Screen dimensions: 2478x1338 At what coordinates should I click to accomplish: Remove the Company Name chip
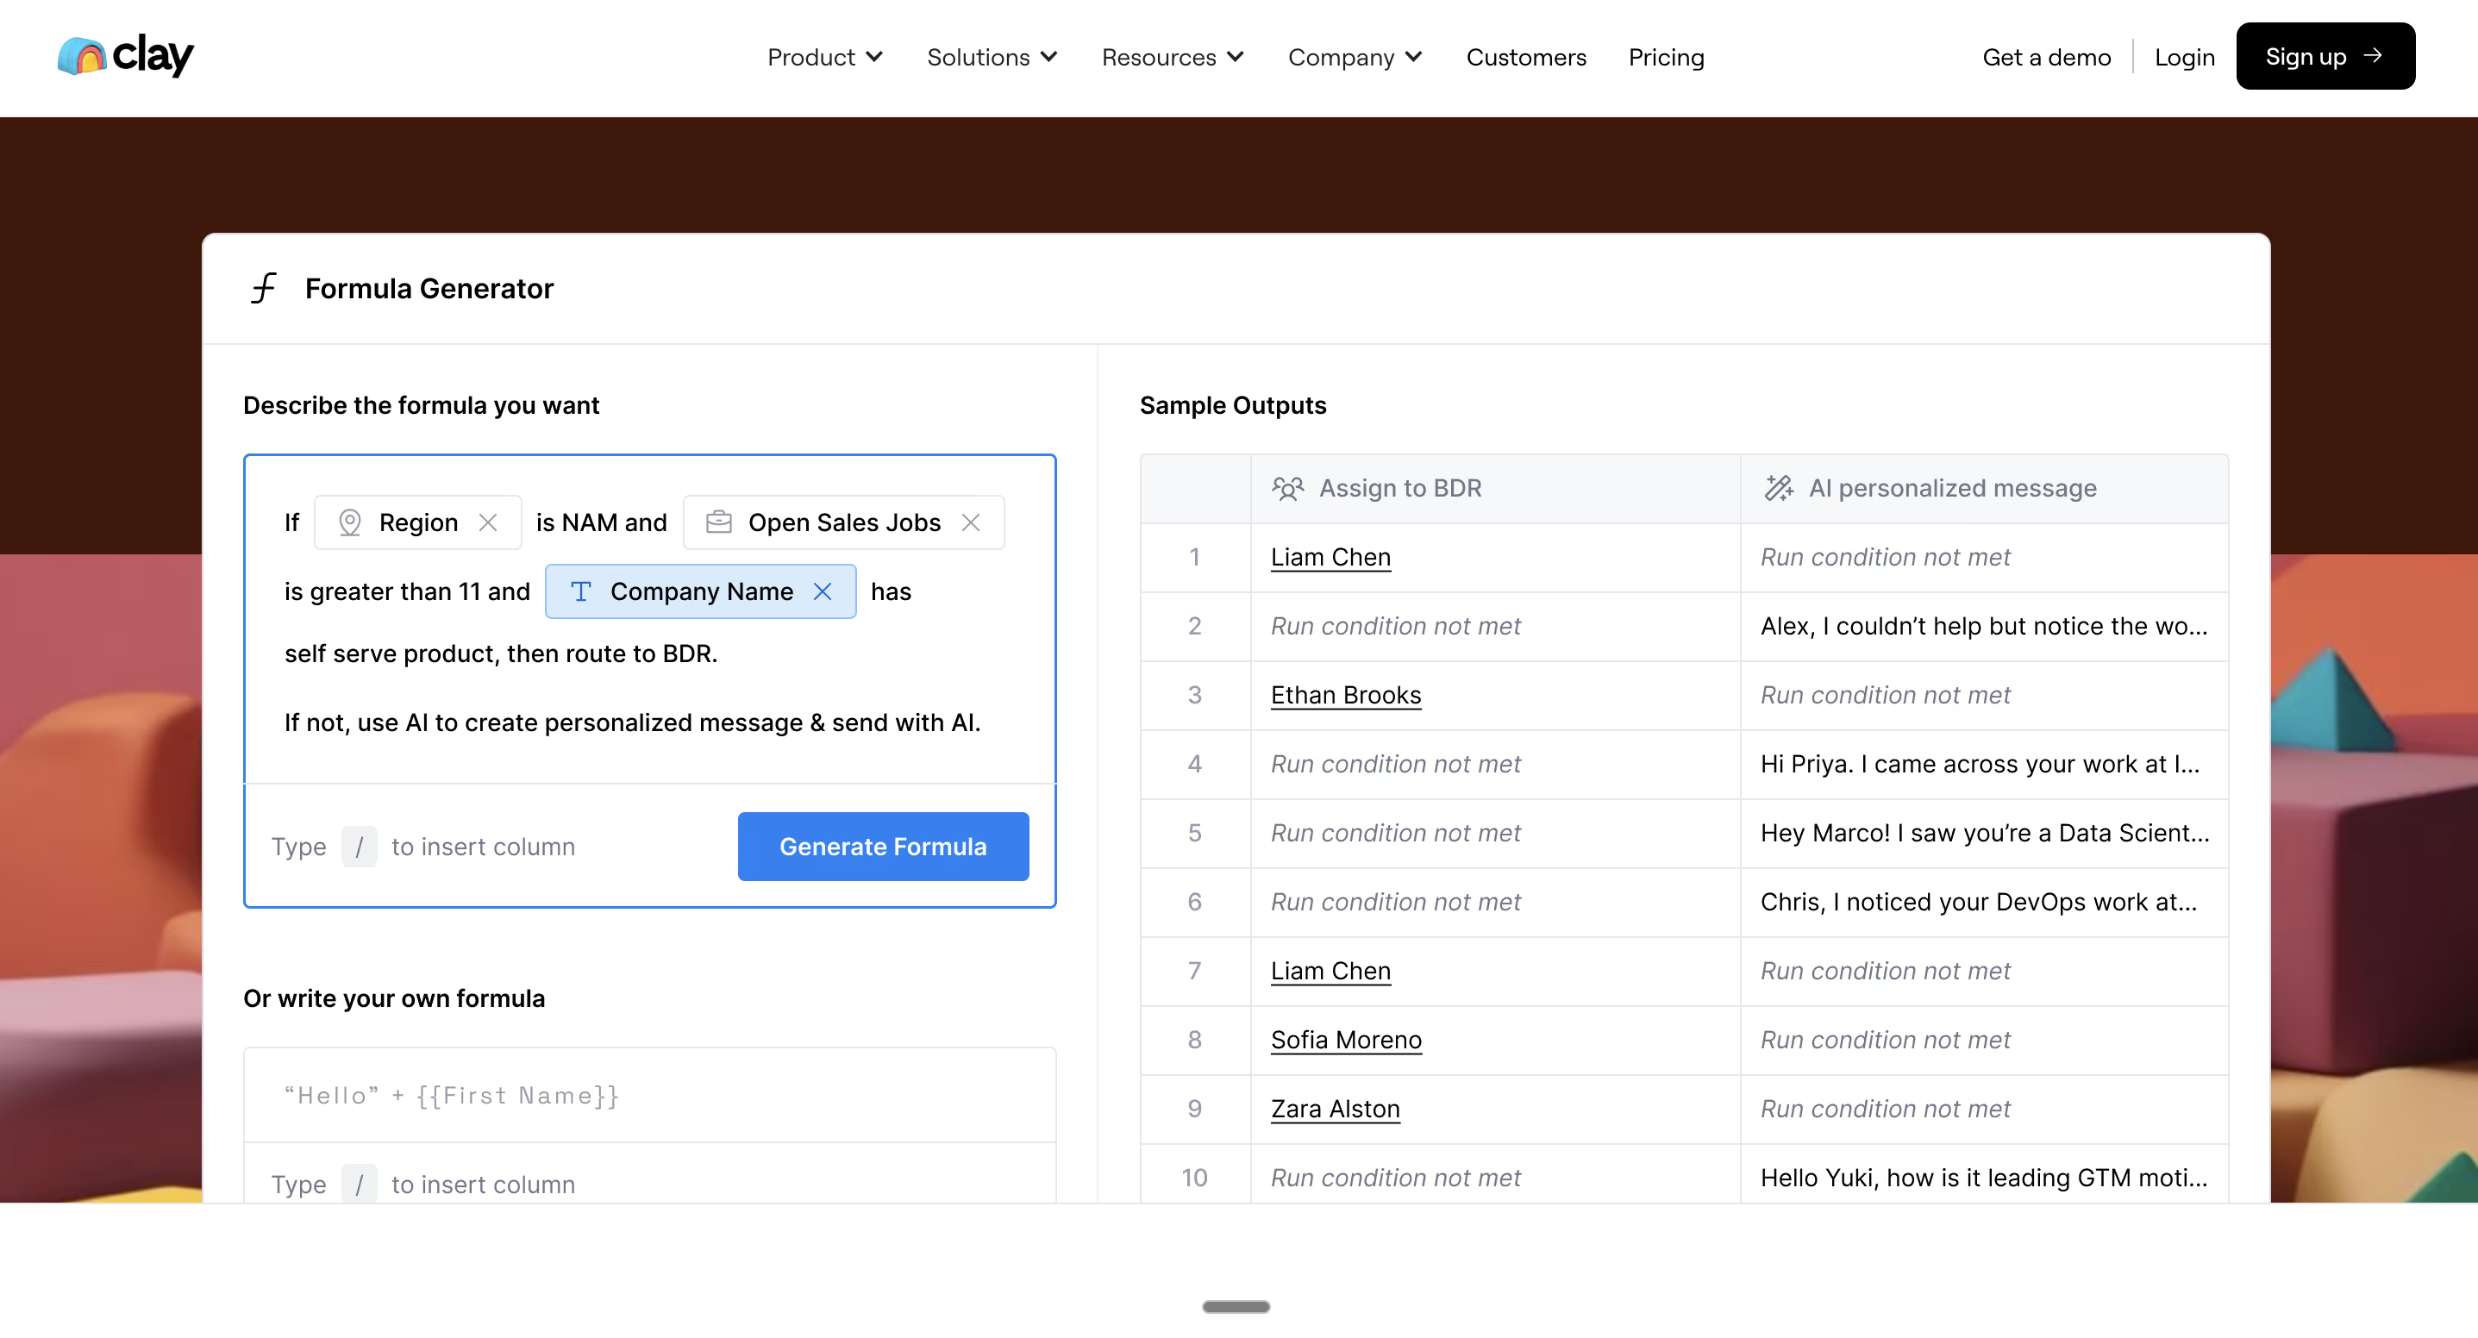click(823, 591)
